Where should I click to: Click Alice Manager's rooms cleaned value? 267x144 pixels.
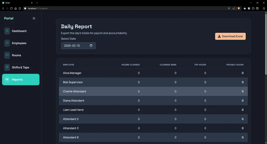[139, 73]
